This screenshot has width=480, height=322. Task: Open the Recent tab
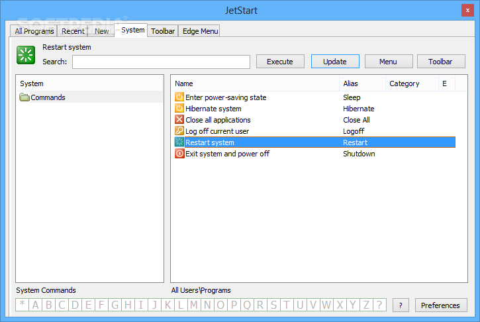tap(73, 31)
